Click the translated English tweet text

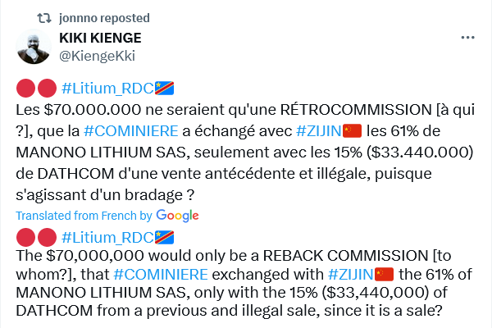(244, 283)
